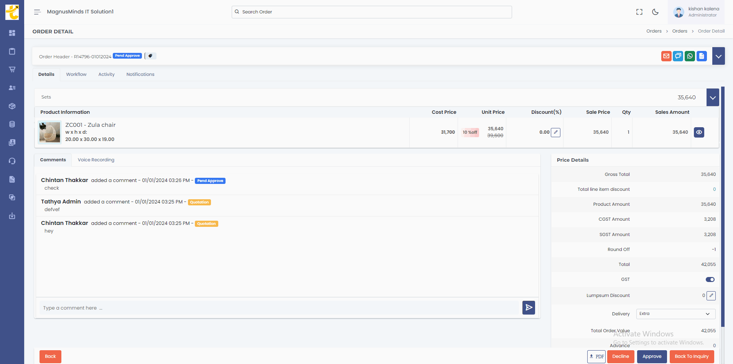The image size is (733, 364).
Task: Click the blue document icon in header
Action: click(702, 56)
